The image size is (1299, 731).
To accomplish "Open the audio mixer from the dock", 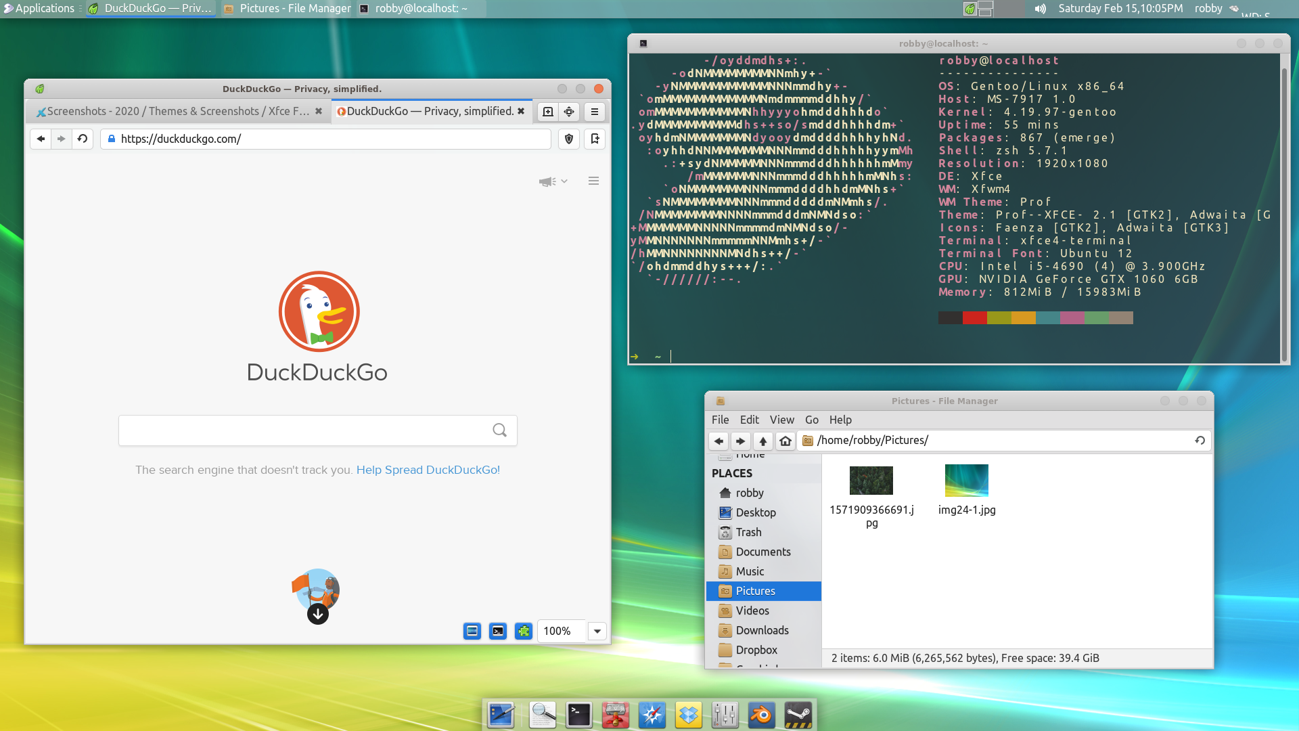I will click(725, 715).
